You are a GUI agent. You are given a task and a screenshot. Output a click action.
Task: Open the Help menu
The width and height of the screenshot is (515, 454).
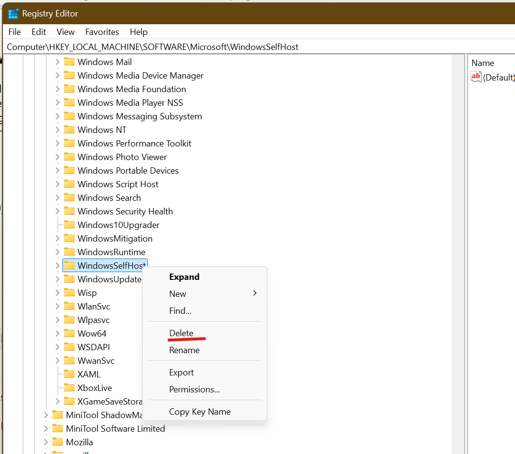click(x=139, y=32)
